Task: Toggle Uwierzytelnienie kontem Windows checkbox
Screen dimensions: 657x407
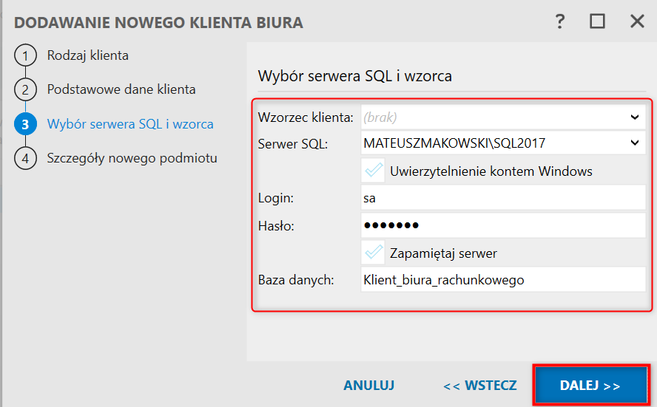Action: pyautogui.click(x=374, y=171)
